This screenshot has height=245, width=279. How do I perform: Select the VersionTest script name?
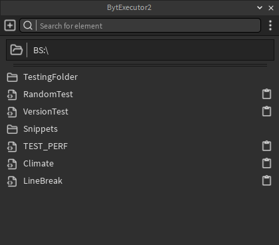46,112
